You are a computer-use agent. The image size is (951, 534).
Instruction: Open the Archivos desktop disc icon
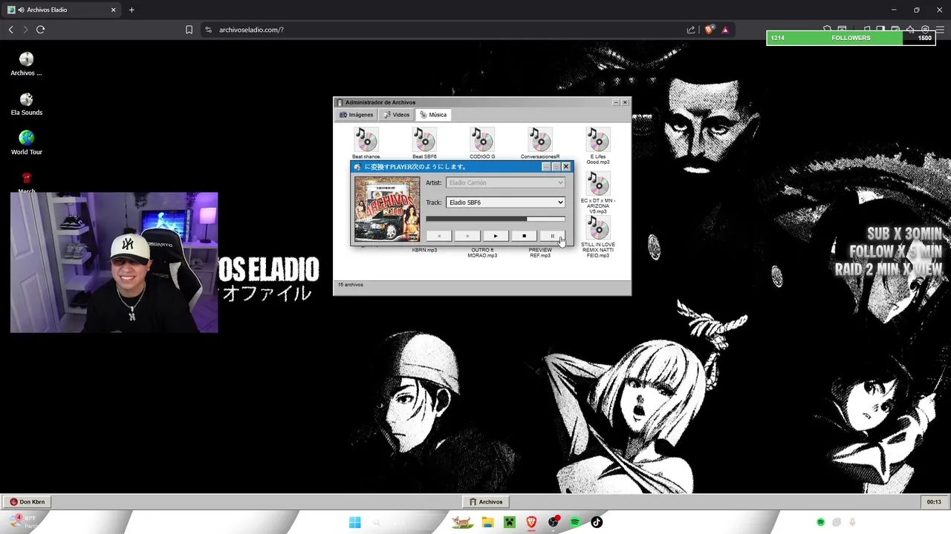click(x=26, y=63)
